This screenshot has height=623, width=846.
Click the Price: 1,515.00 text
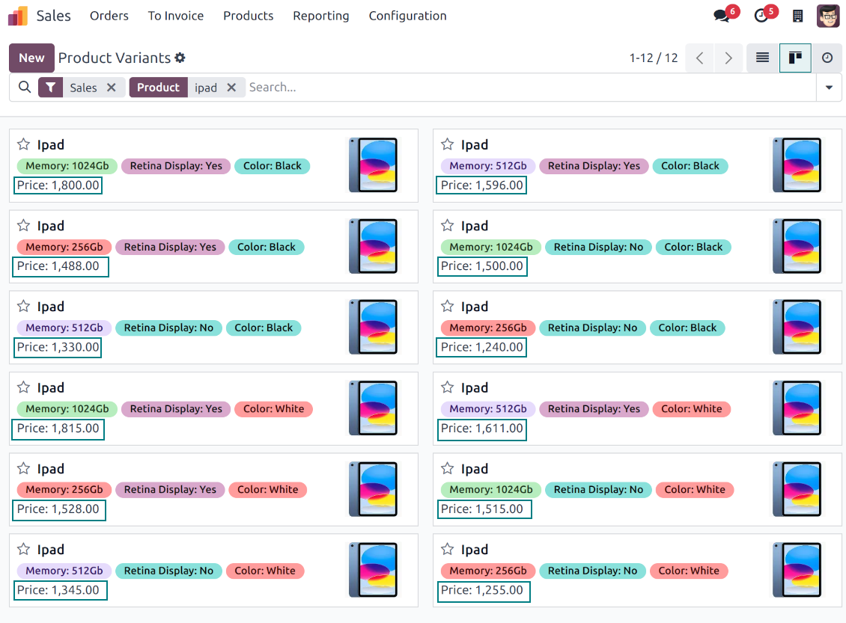tap(482, 509)
